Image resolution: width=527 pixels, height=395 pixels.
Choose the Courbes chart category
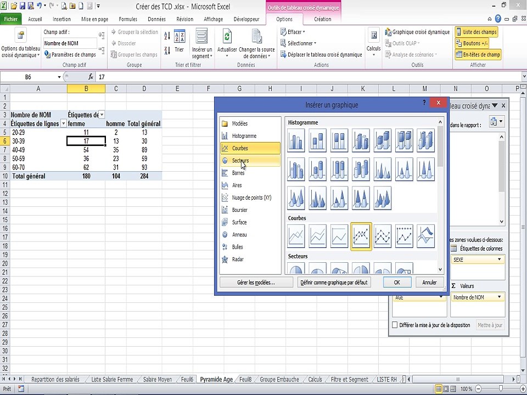tap(250, 148)
